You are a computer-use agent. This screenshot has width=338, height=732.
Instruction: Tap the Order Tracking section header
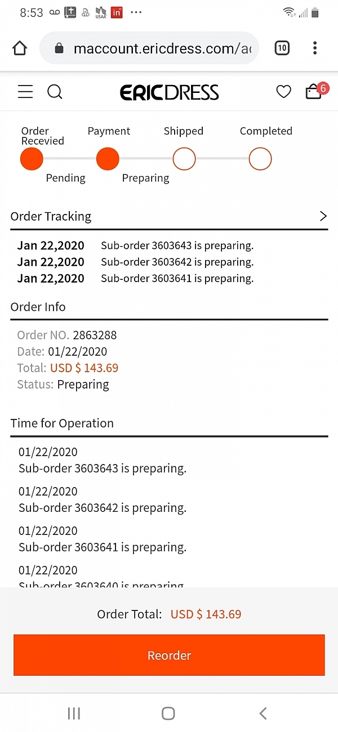(51, 216)
